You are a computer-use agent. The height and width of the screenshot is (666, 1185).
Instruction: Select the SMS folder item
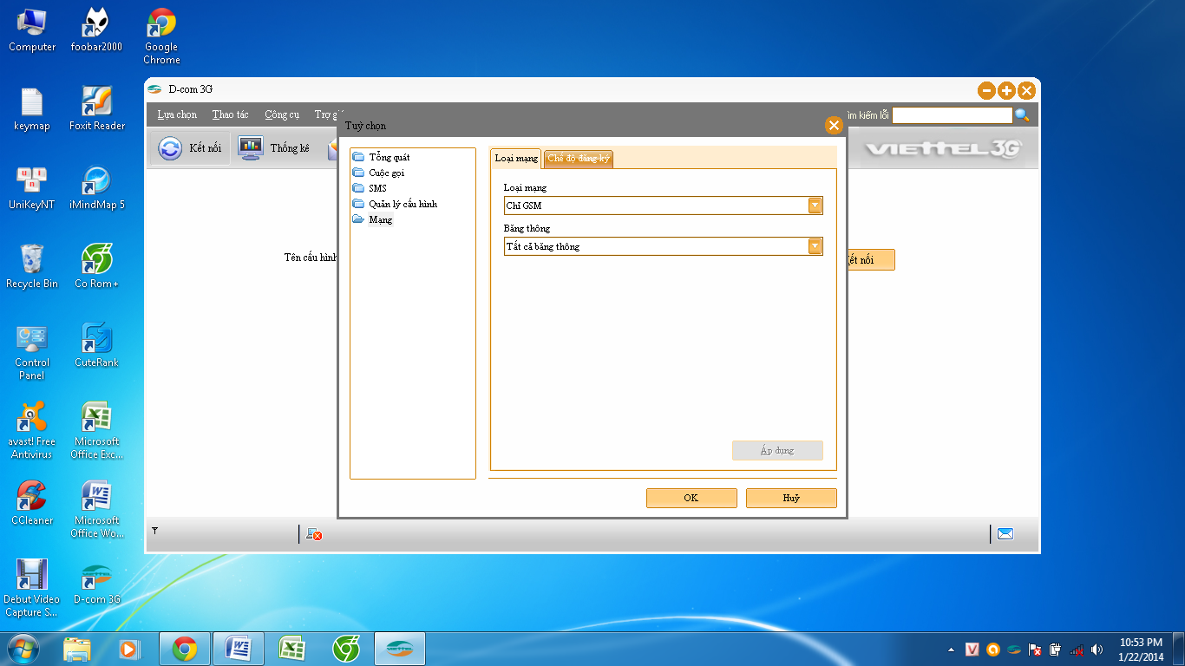click(370, 188)
